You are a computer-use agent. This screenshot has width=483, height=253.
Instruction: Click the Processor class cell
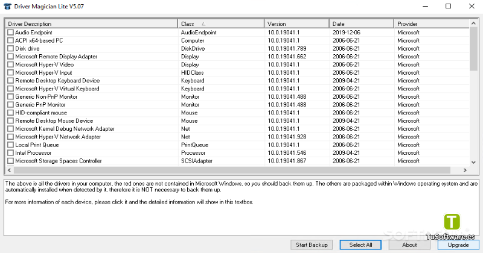(x=193, y=153)
